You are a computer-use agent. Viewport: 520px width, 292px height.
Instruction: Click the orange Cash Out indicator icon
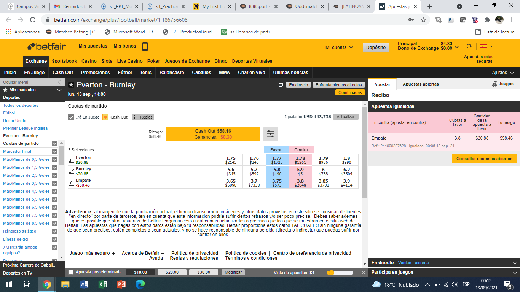pyautogui.click(x=105, y=117)
